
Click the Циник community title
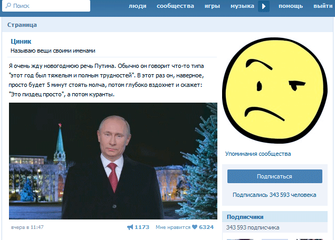[x=21, y=42]
